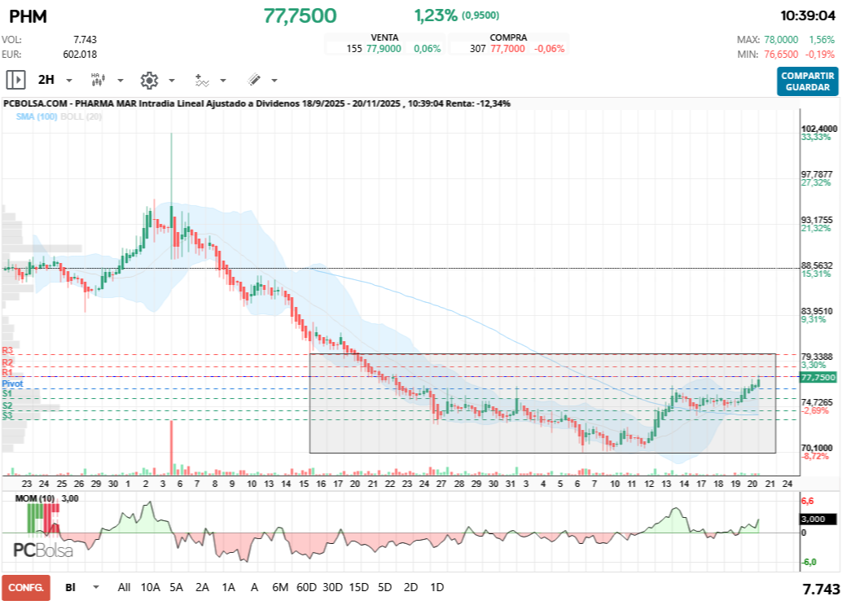Click the add indicator icon

tap(202, 80)
